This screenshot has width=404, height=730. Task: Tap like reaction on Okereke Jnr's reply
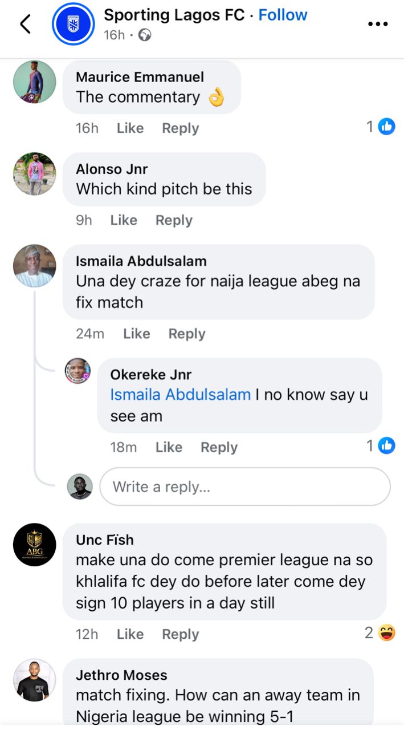(x=386, y=445)
